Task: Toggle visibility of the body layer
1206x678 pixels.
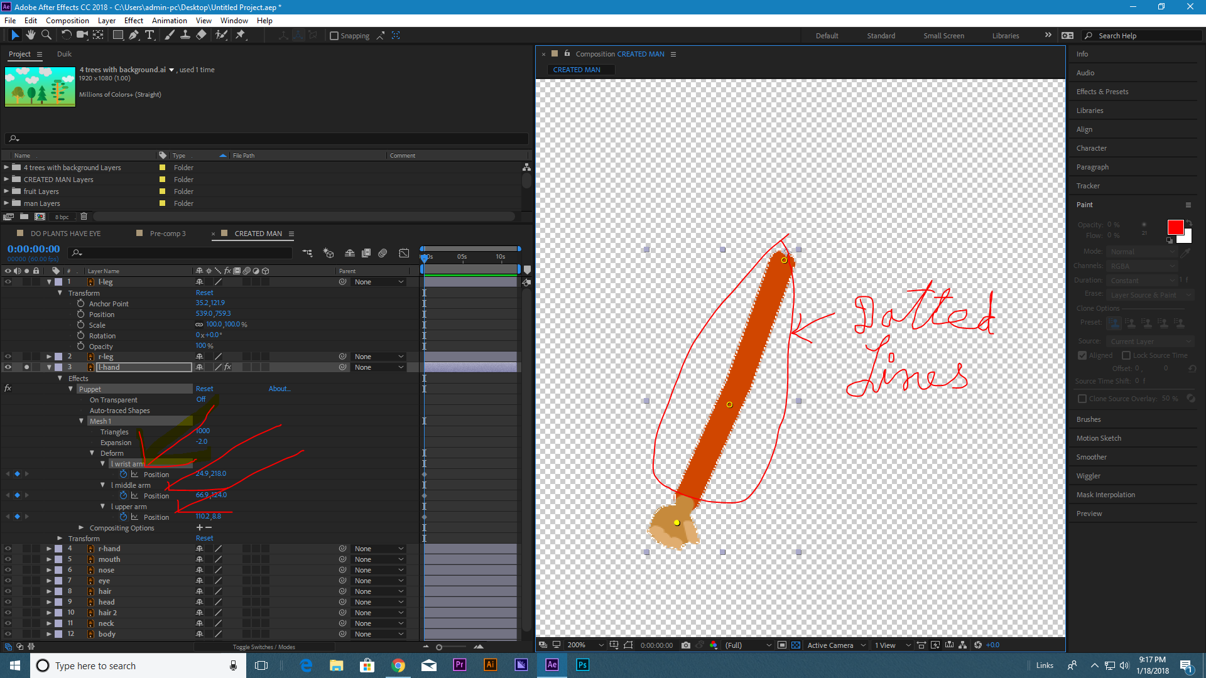Action: click(8, 634)
